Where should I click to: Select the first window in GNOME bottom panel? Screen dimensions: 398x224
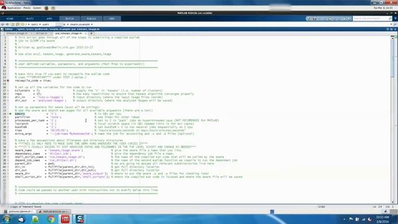19,212
